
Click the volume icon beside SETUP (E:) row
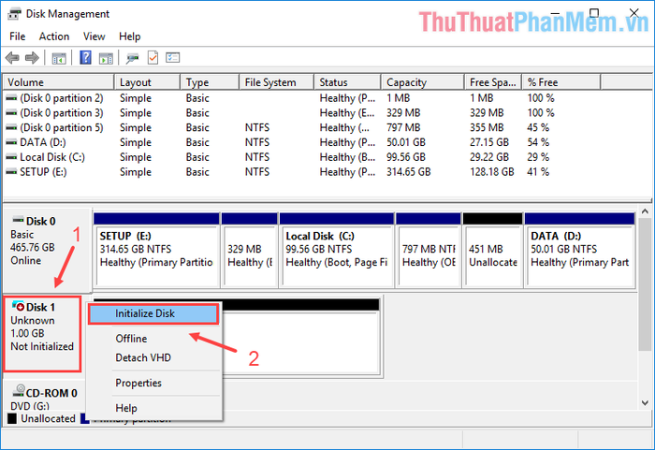[11, 172]
